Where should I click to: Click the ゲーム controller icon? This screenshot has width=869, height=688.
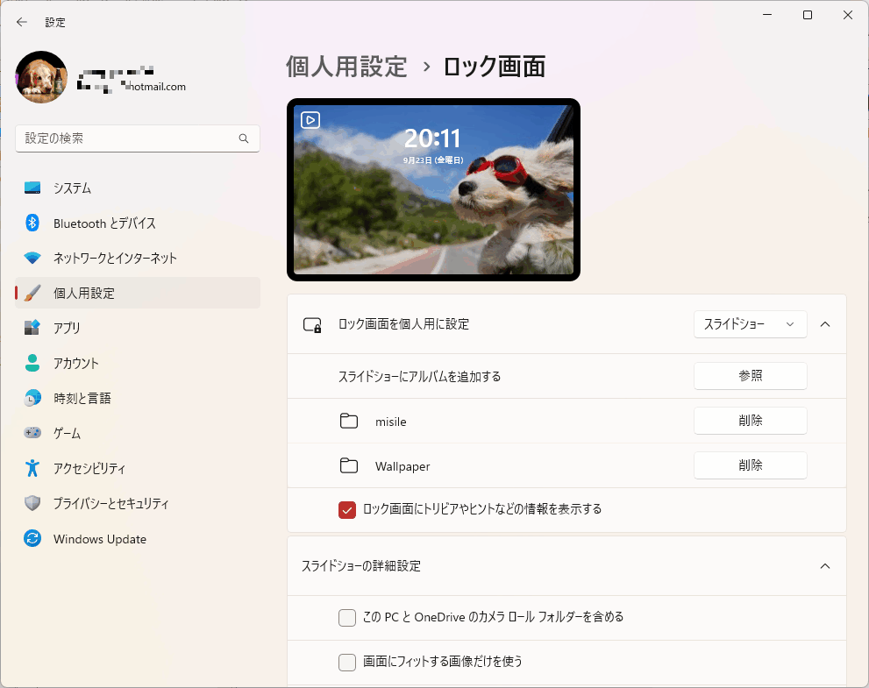(x=32, y=433)
